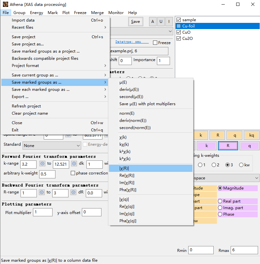Plot current group with purple k button
The height and width of the screenshot is (264, 260).
pyautogui.click(x=207, y=146)
